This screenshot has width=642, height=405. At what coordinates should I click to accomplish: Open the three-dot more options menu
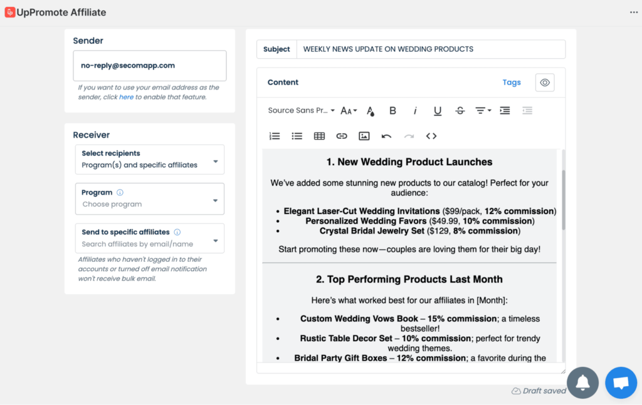634,13
